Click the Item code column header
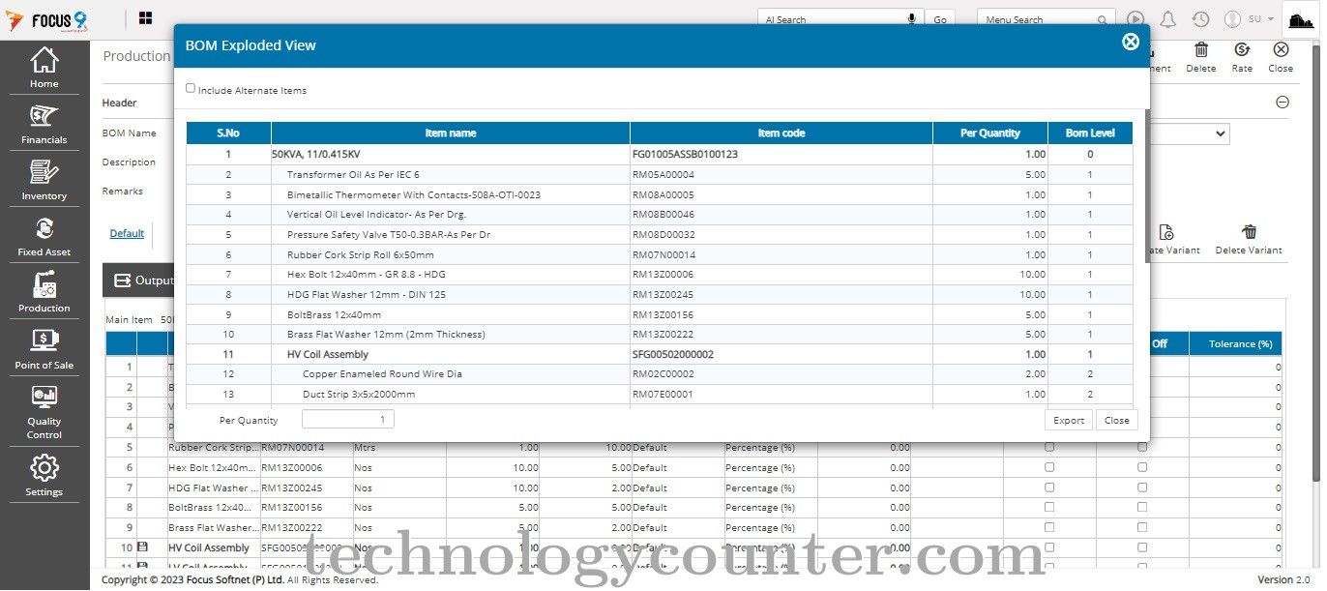This screenshot has width=1327, height=591. (x=781, y=133)
